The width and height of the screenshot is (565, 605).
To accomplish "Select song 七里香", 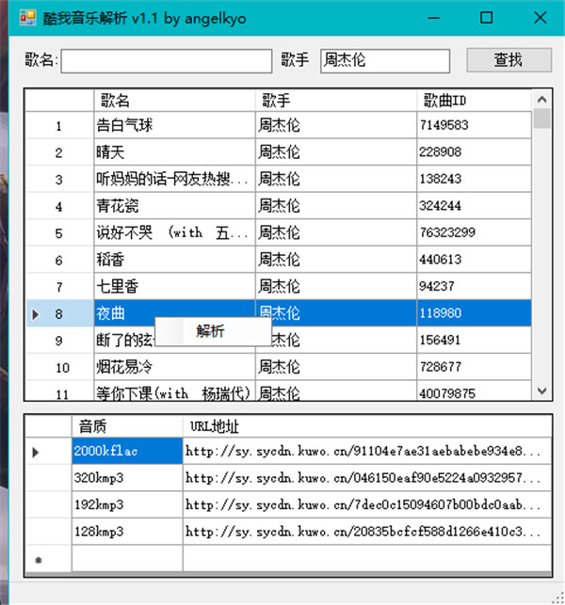I will 174,286.
